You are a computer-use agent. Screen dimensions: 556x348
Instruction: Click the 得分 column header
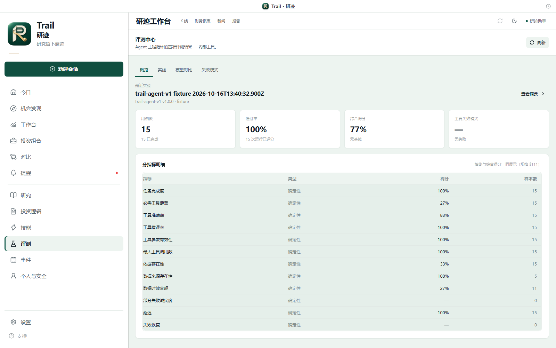[x=444, y=179]
